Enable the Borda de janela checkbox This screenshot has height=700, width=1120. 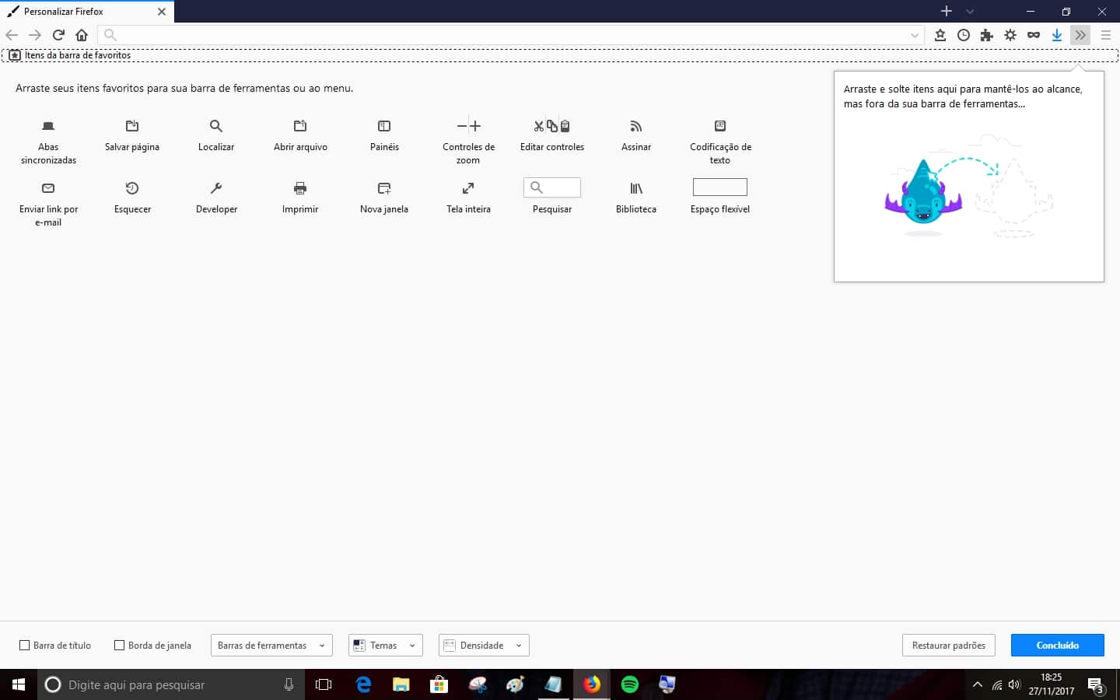click(x=119, y=645)
